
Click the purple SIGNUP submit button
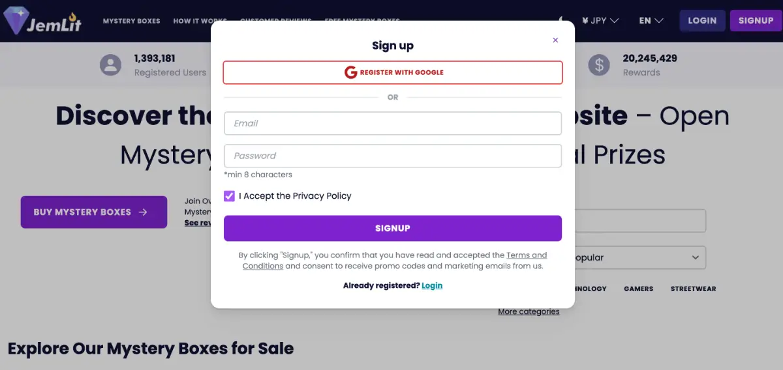point(393,228)
